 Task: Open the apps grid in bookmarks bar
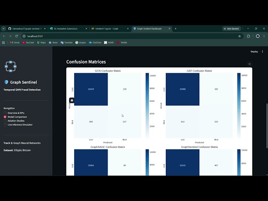3,43
